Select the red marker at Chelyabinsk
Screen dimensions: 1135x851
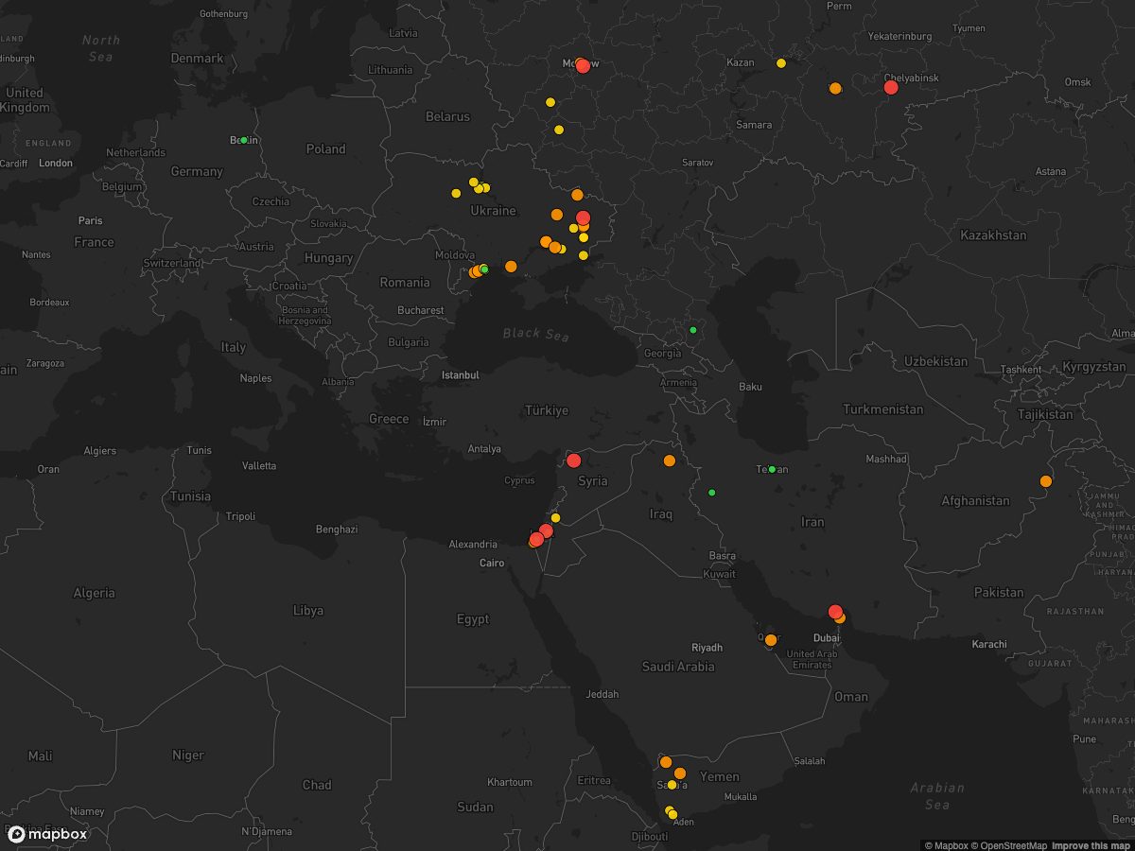click(891, 87)
